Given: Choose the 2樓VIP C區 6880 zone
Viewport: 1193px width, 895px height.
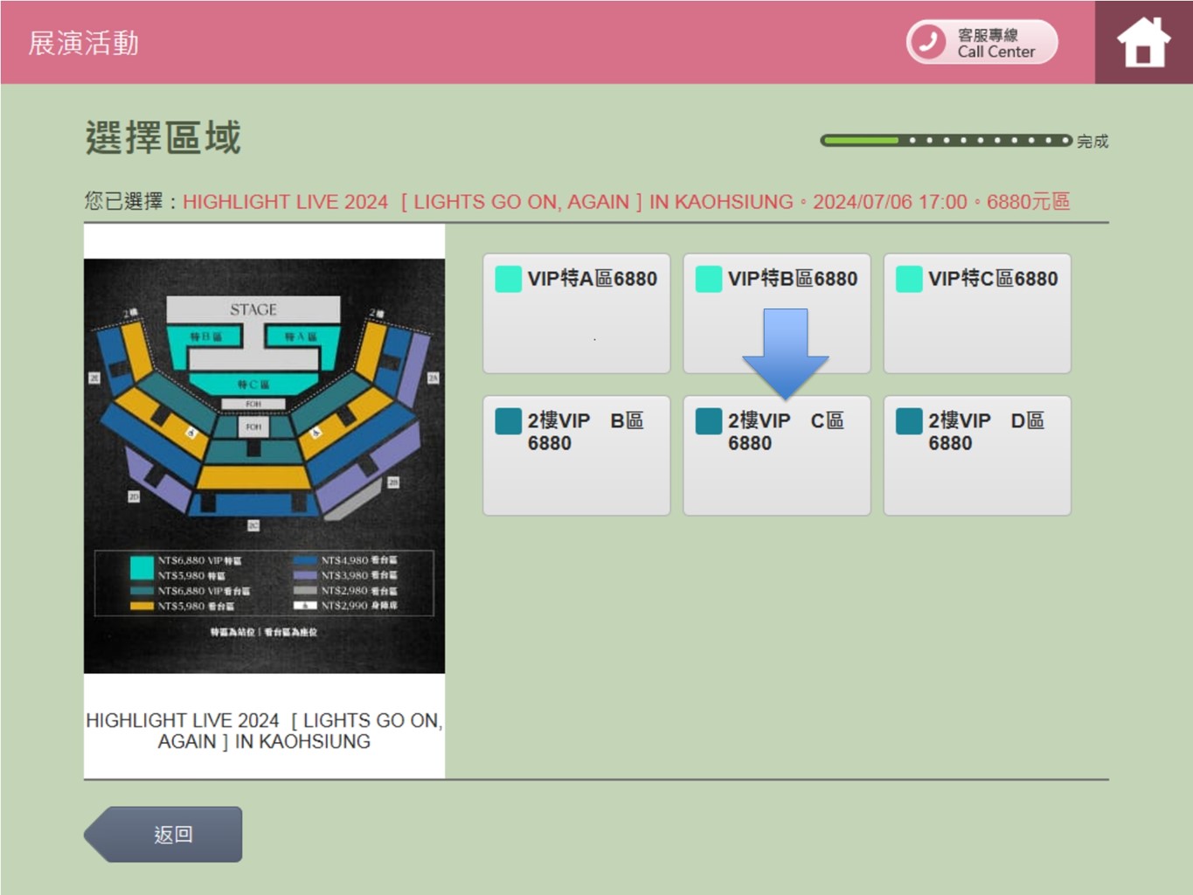Looking at the screenshot, I should coord(777,455).
